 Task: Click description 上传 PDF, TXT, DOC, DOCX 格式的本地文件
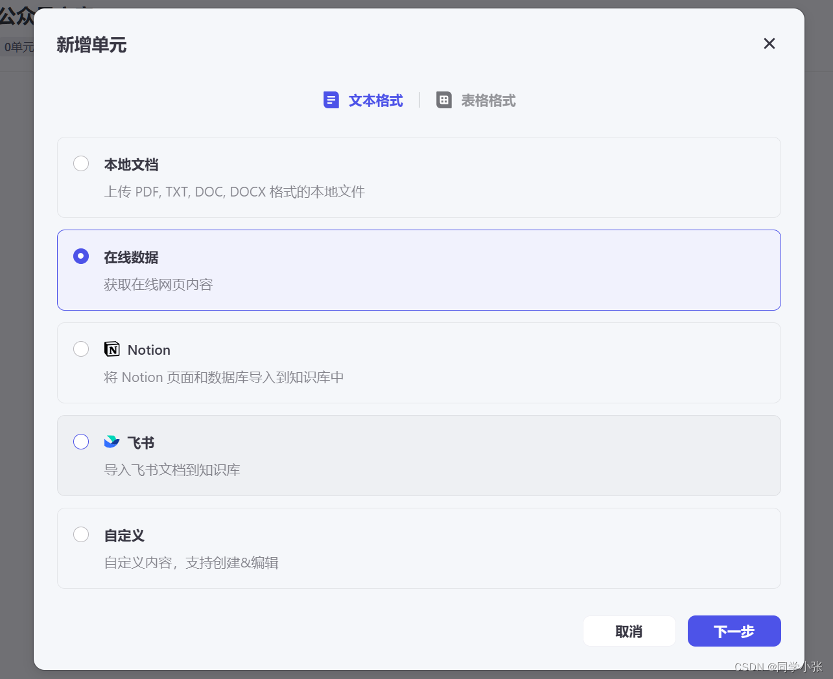tap(235, 192)
